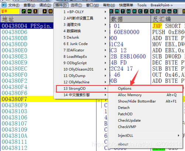Expand the InjectDLL submenu
The image size is (185, 151).
point(145,136)
